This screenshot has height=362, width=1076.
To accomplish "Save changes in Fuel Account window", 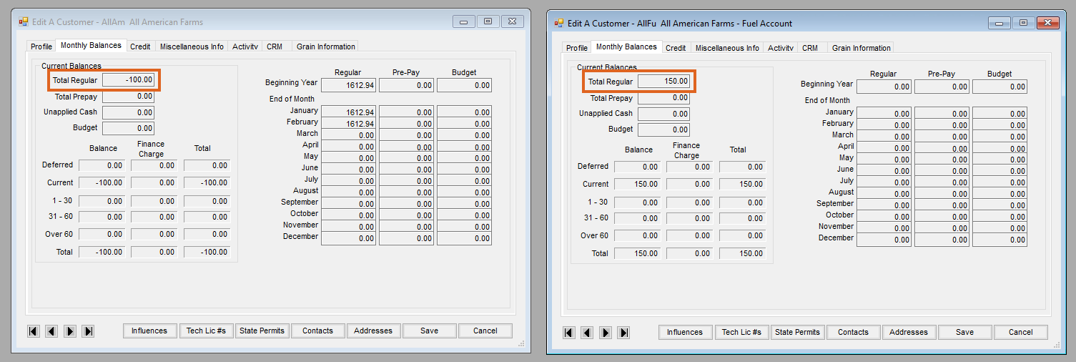I will 964,332.
